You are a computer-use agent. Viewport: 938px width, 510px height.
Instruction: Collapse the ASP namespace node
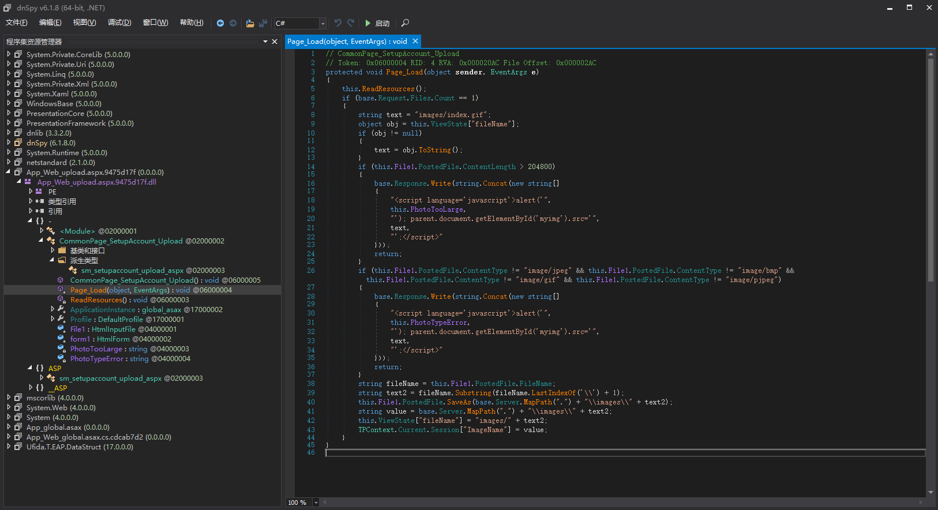point(30,368)
